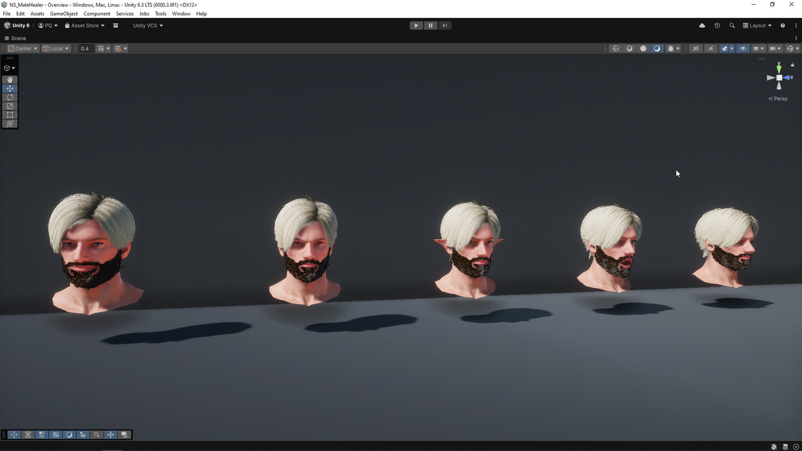The width and height of the screenshot is (802, 451).
Task: Select the Hand view tool
Action: pos(9,80)
